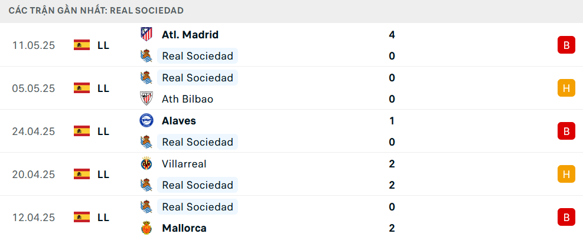Click the Atl. Madrid club crest

(146, 34)
